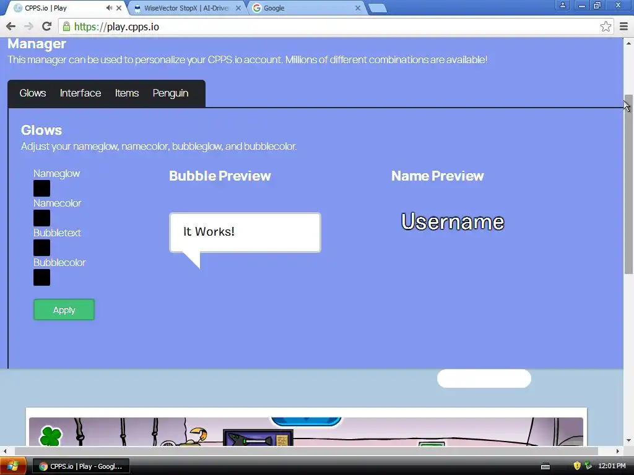Click the framed guitar picture in game
This screenshot has width=634, height=475.
(x=258, y=439)
